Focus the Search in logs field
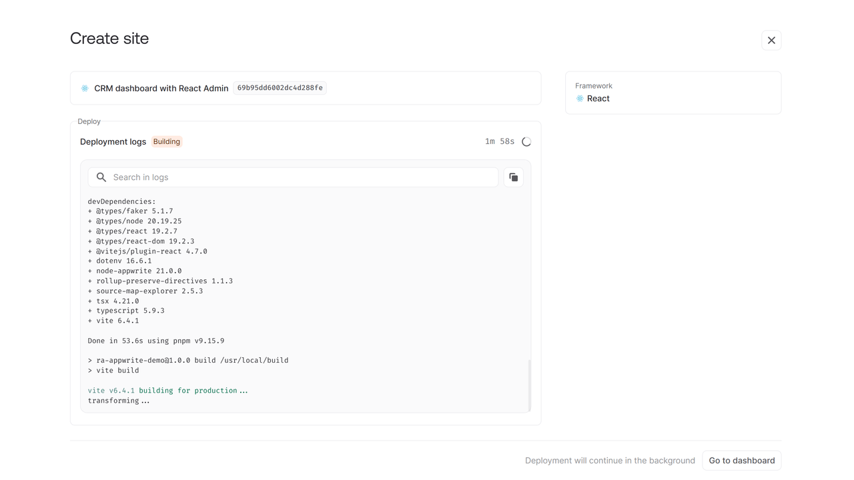 [x=300, y=177]
